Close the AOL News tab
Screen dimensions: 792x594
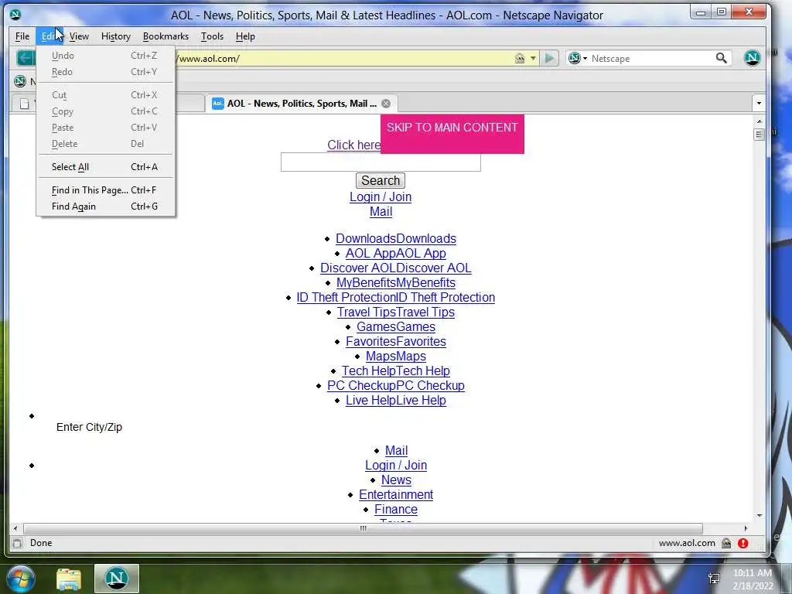pyautogui.click(x=386, y=104)
